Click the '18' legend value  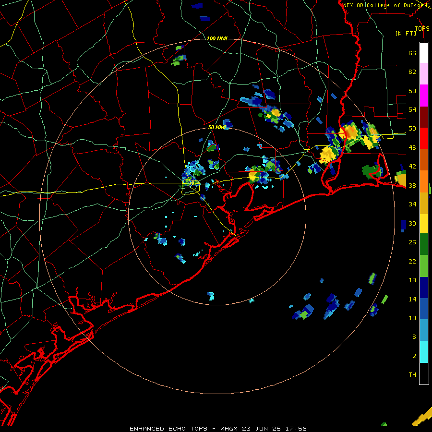[x=412, y=280]
